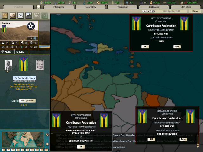Open the first map-overview toolbar icon
This screenshot has height=152, width=203.
5,16
